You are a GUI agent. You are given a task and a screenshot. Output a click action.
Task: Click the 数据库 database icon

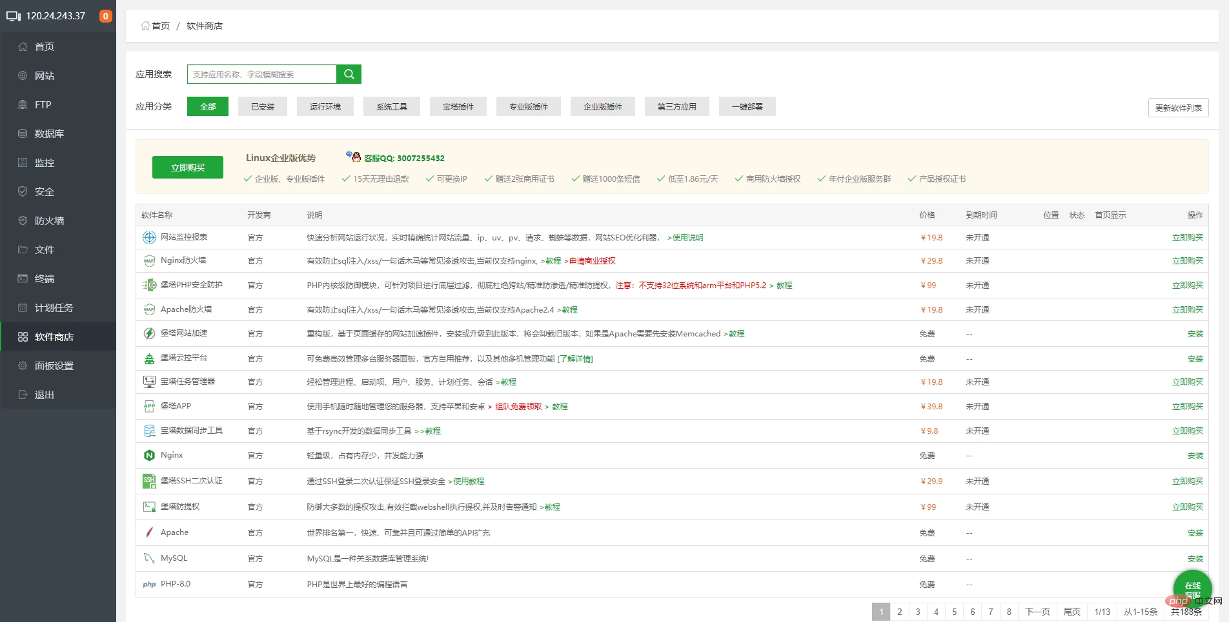pyautogui.click(x=23, y=133)
